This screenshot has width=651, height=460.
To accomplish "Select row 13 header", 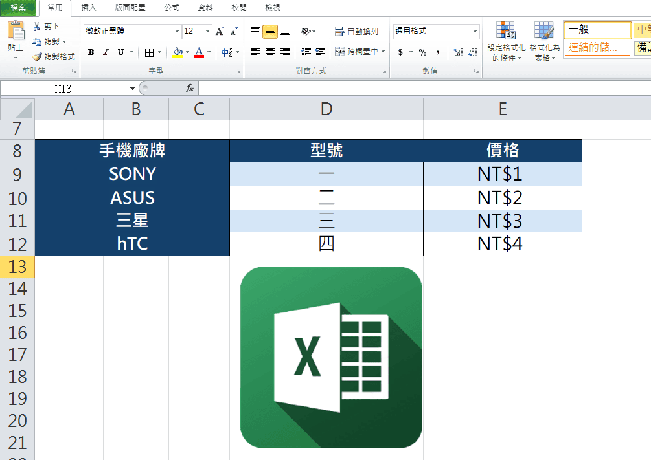I will 17,267.
